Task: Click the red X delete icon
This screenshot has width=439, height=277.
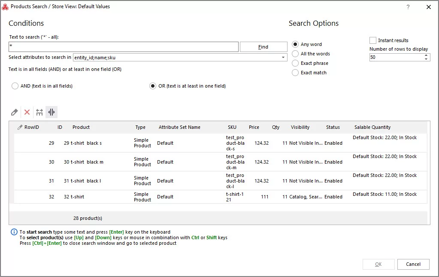Action: 27,113
